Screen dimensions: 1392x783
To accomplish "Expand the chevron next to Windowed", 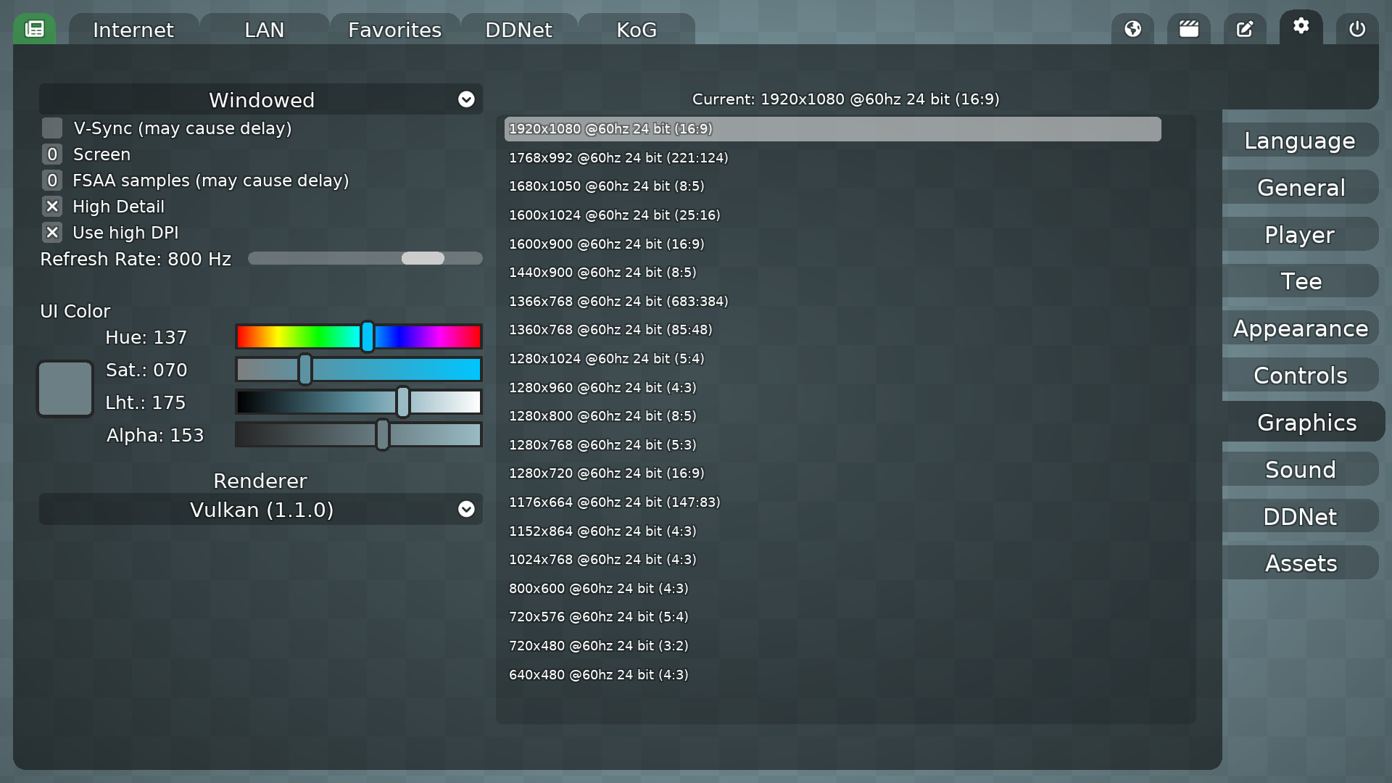I will [x=466, y=99].
